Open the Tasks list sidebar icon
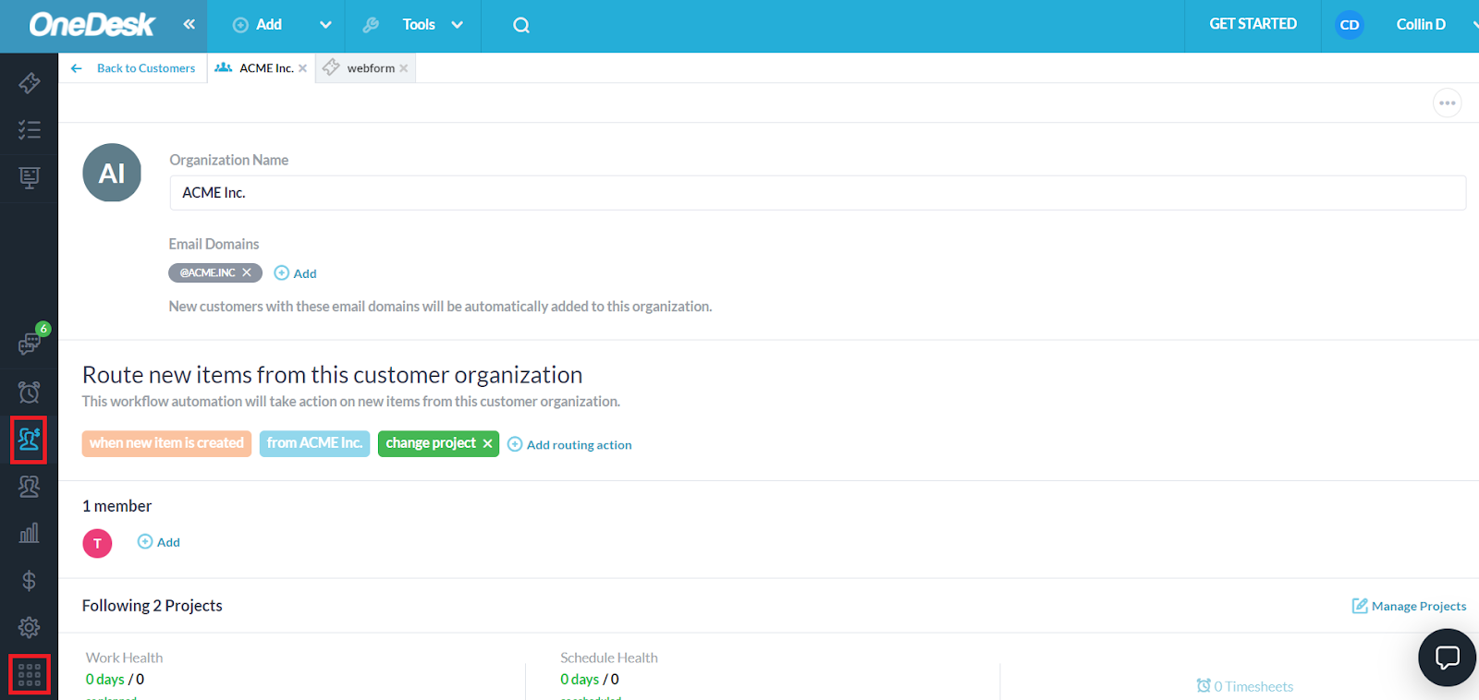 click(29, 130)
